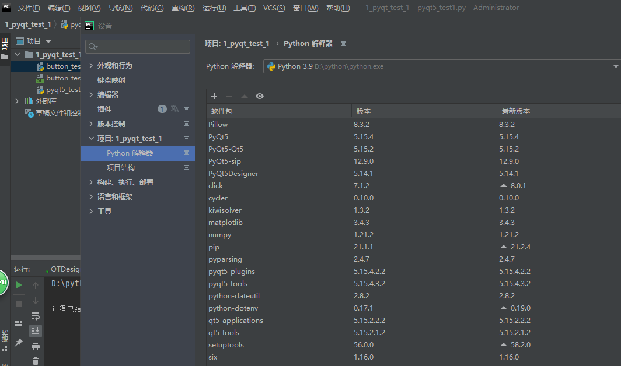Open 项目结构 settings page
The width and height of the screenshot is (621, 366).
tap(121, 168)
